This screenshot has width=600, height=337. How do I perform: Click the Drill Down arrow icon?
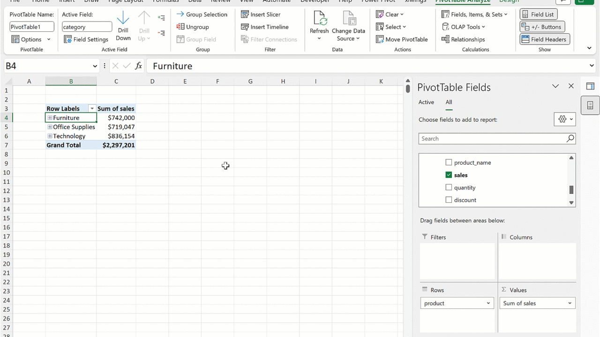click(123, 19)
